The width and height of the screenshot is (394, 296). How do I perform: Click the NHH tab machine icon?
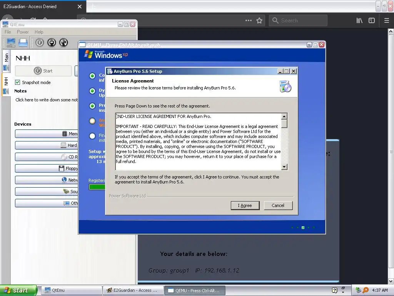(6, 91)
